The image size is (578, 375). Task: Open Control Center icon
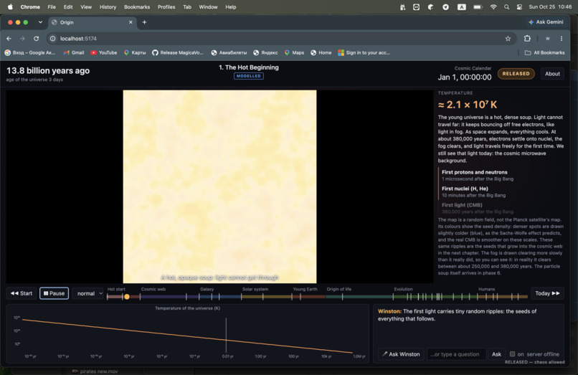(x=519, y=7)
